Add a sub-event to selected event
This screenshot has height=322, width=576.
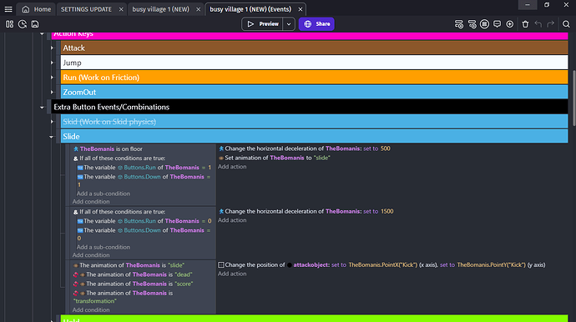tap(472, 24)
